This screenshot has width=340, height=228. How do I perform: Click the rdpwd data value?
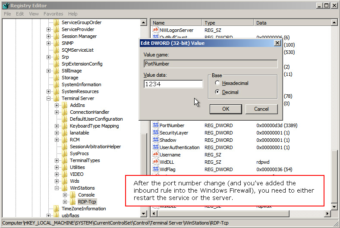click(x=263, y=162)
